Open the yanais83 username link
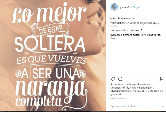 click(x=125, y=7)
